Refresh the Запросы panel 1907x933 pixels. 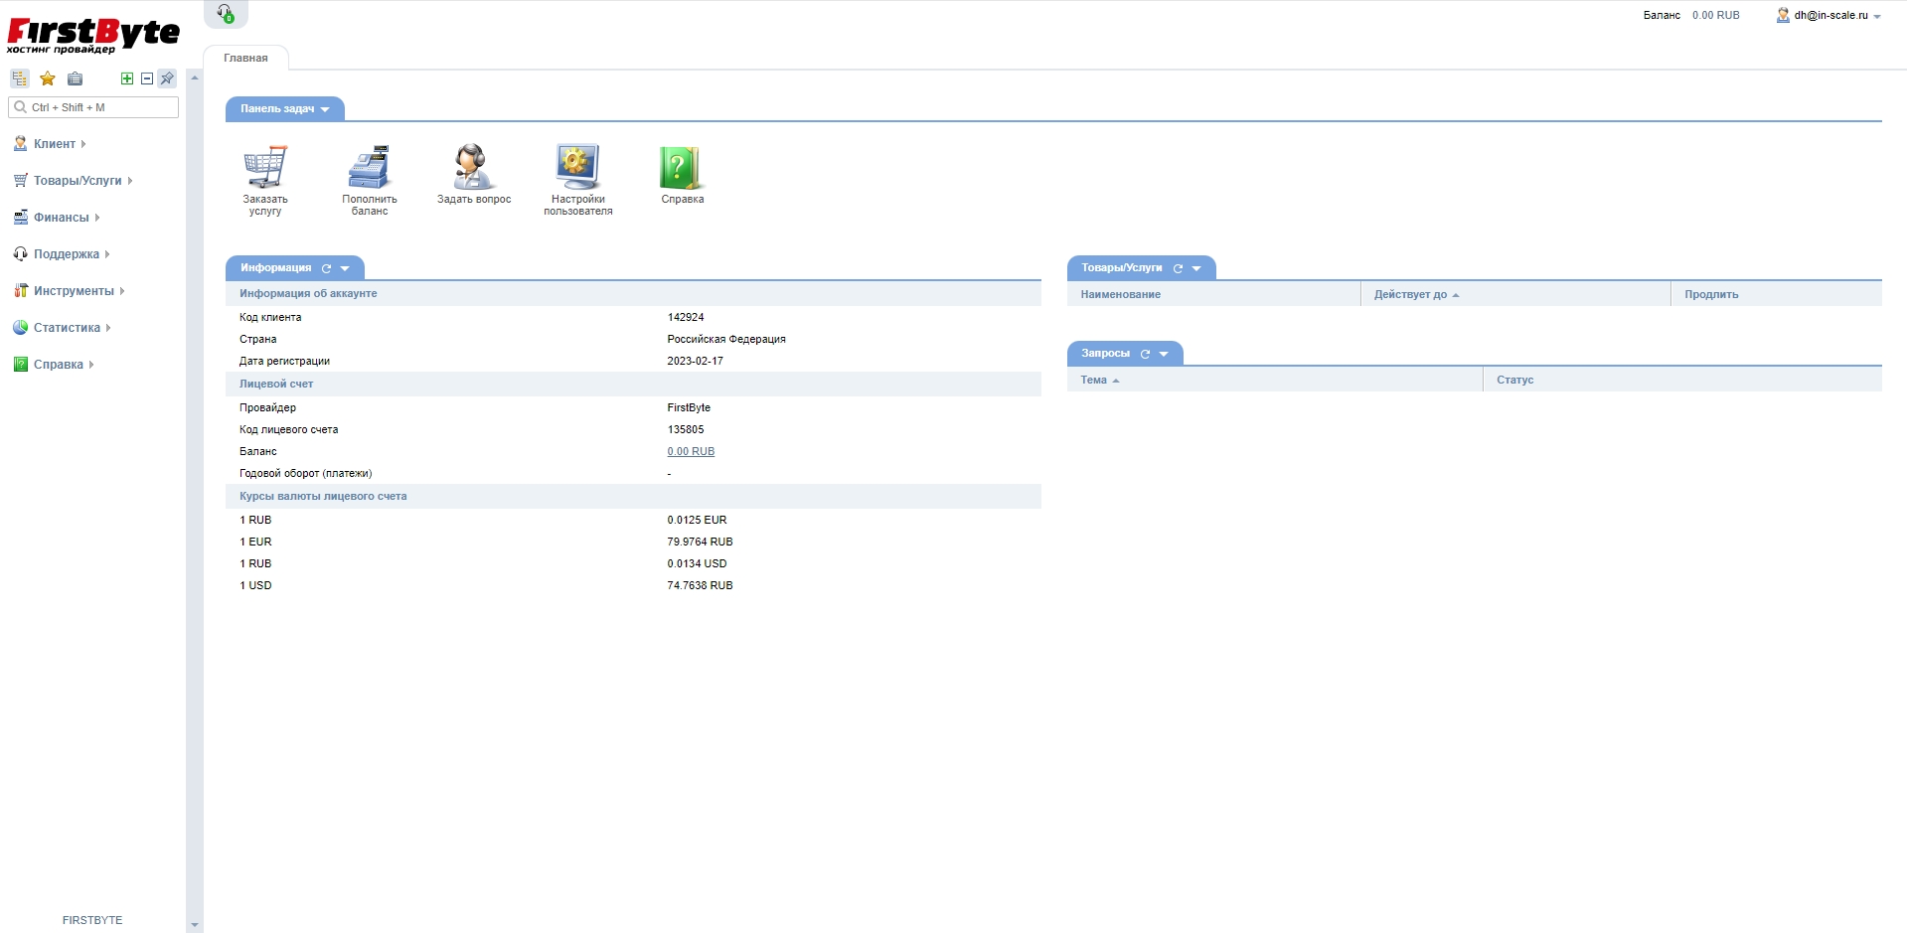[x=1145, y=354]
